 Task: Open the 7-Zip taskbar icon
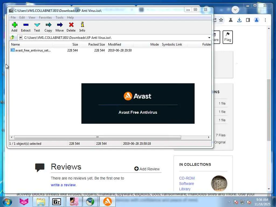pos(57,202)
